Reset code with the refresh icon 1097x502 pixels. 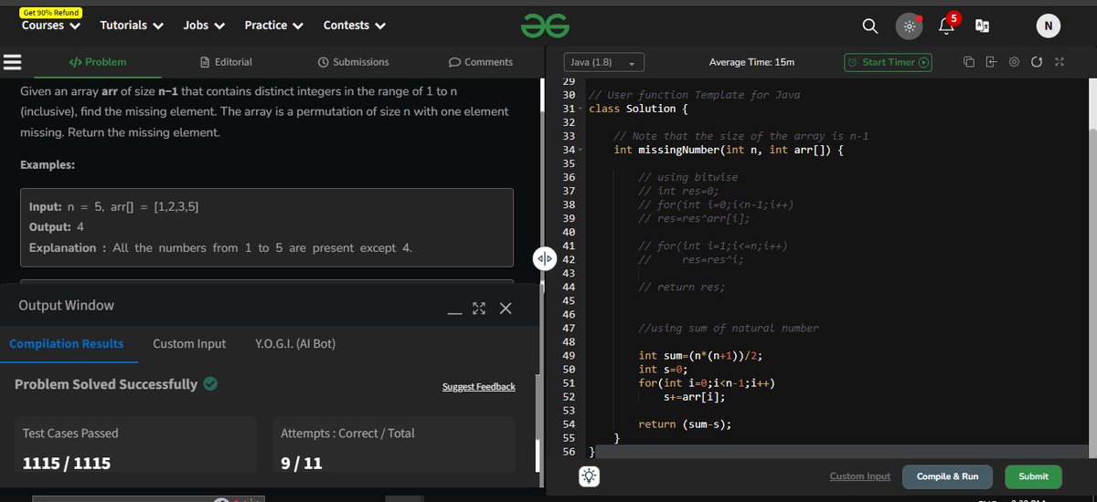[x=1036, y=62]
